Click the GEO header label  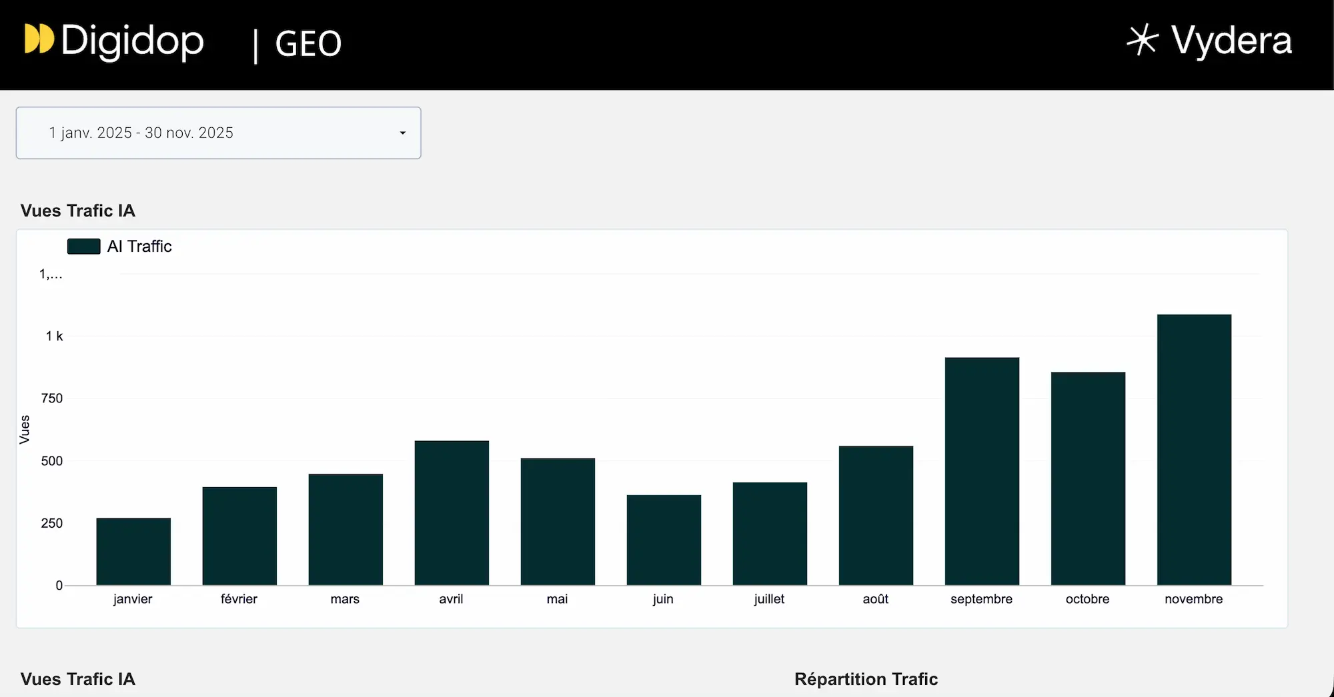click(307, 43)
